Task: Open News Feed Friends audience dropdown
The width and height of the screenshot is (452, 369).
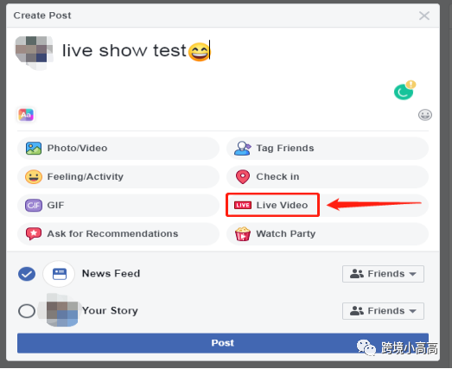Action: pos(383,274)
